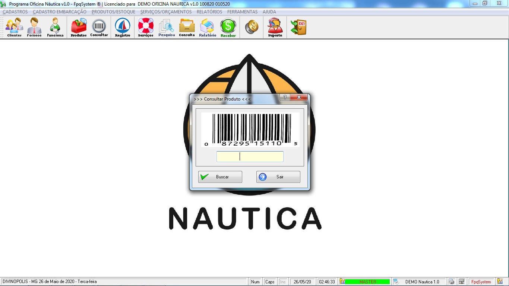This screenshot has width=509, height=286.
Task: Click the green Receber dollar icon
Action: 228,28
